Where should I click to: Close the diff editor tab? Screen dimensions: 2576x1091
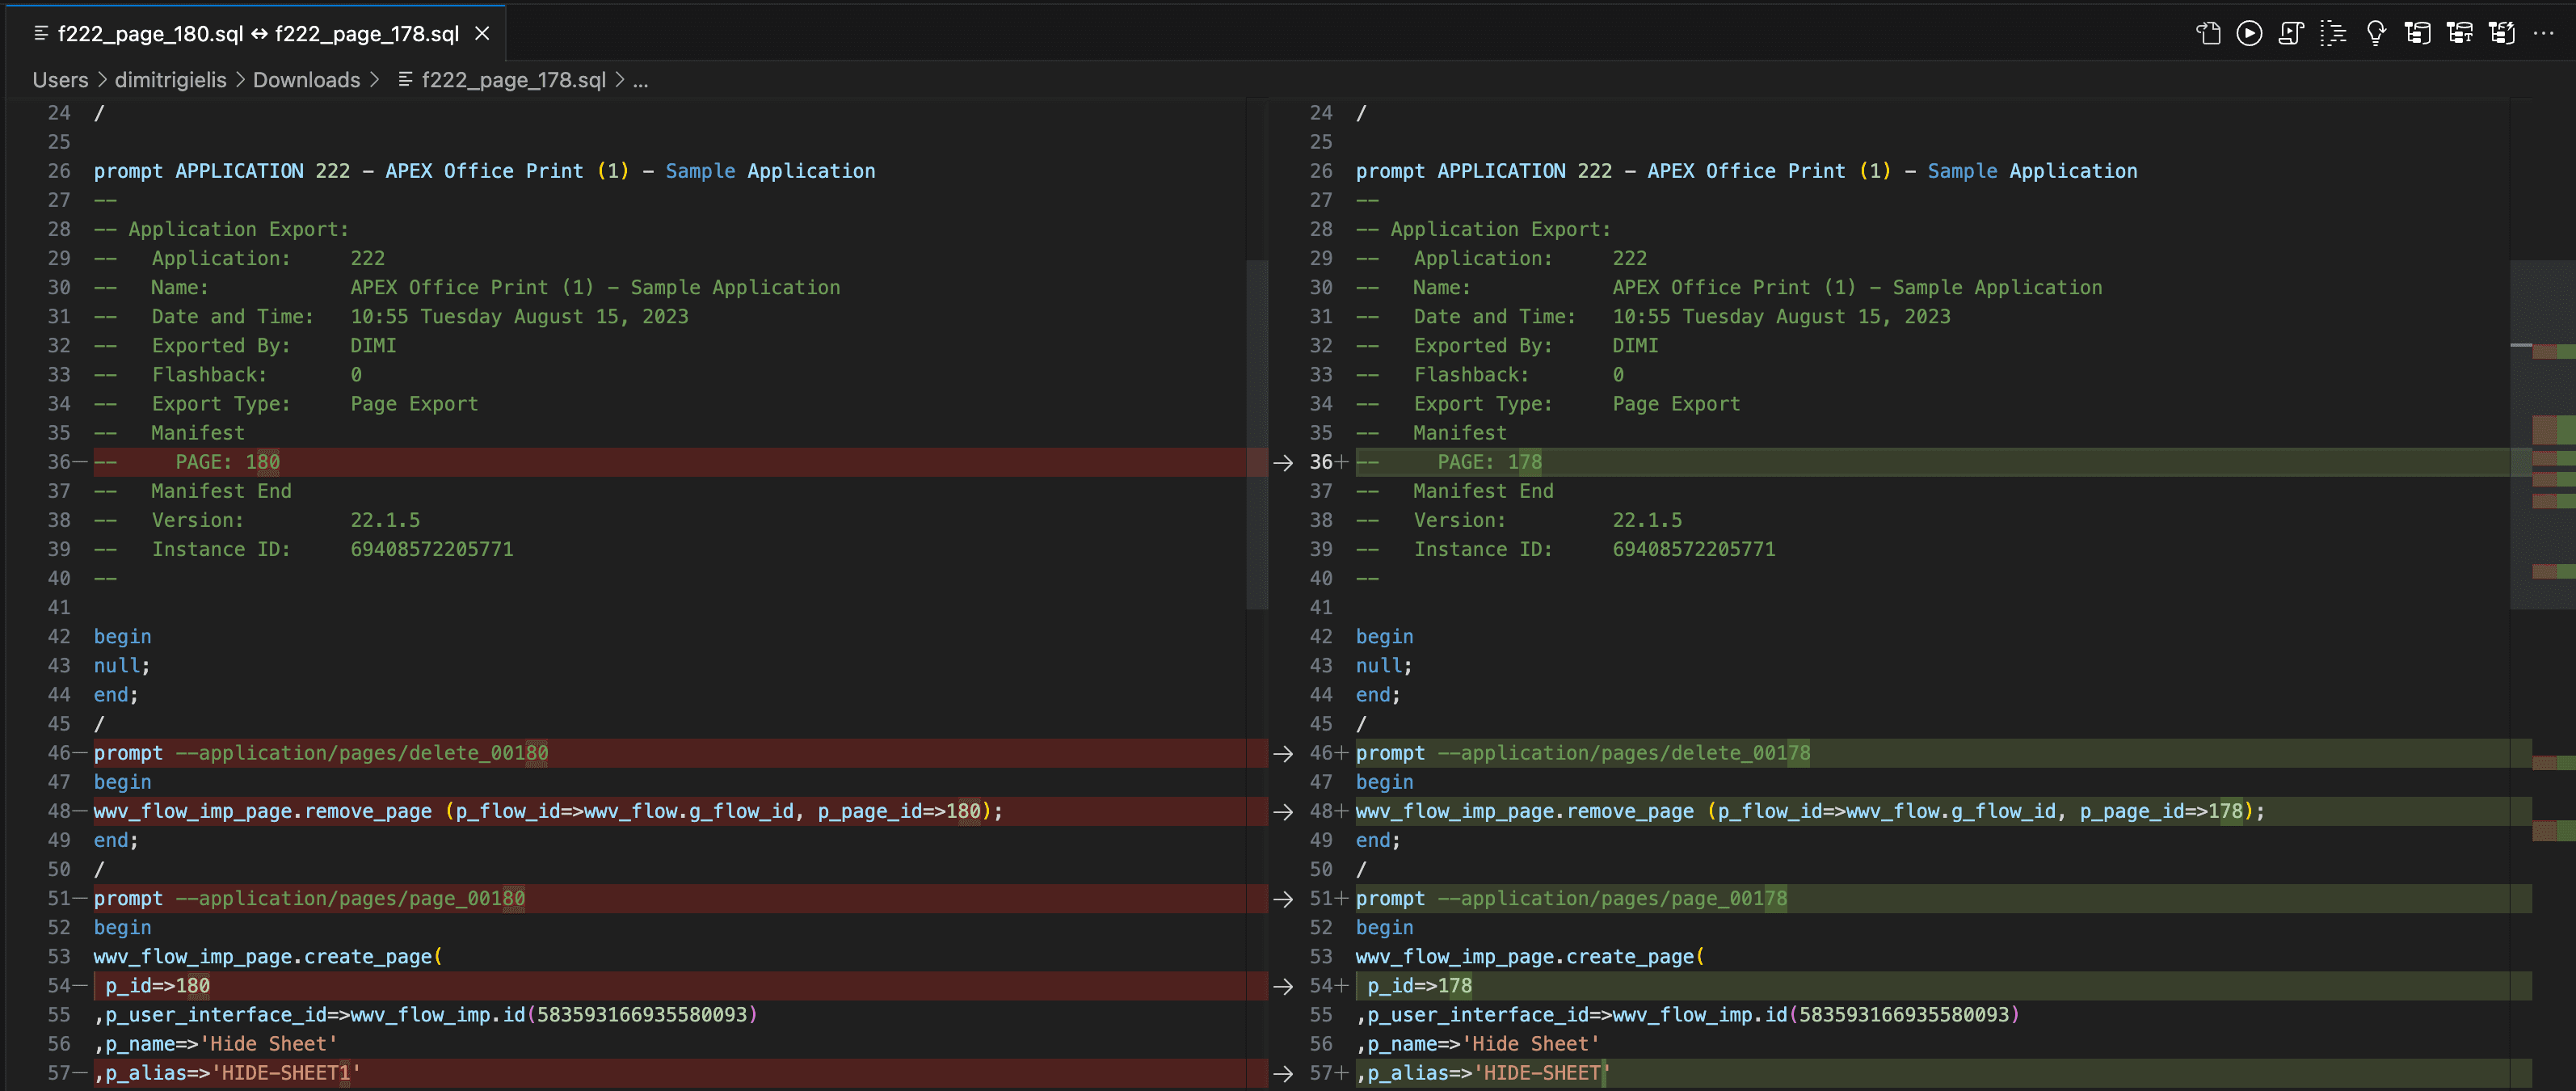483,32
